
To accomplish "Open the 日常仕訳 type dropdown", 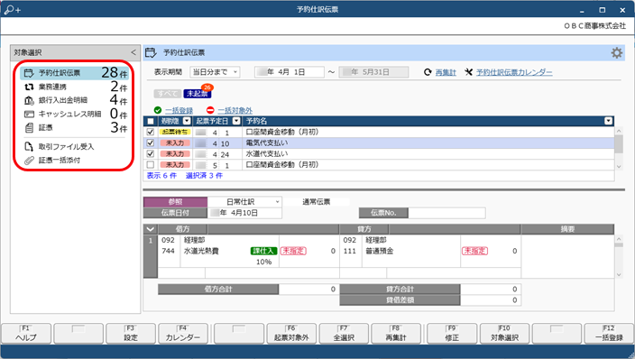I will point(244,202).
